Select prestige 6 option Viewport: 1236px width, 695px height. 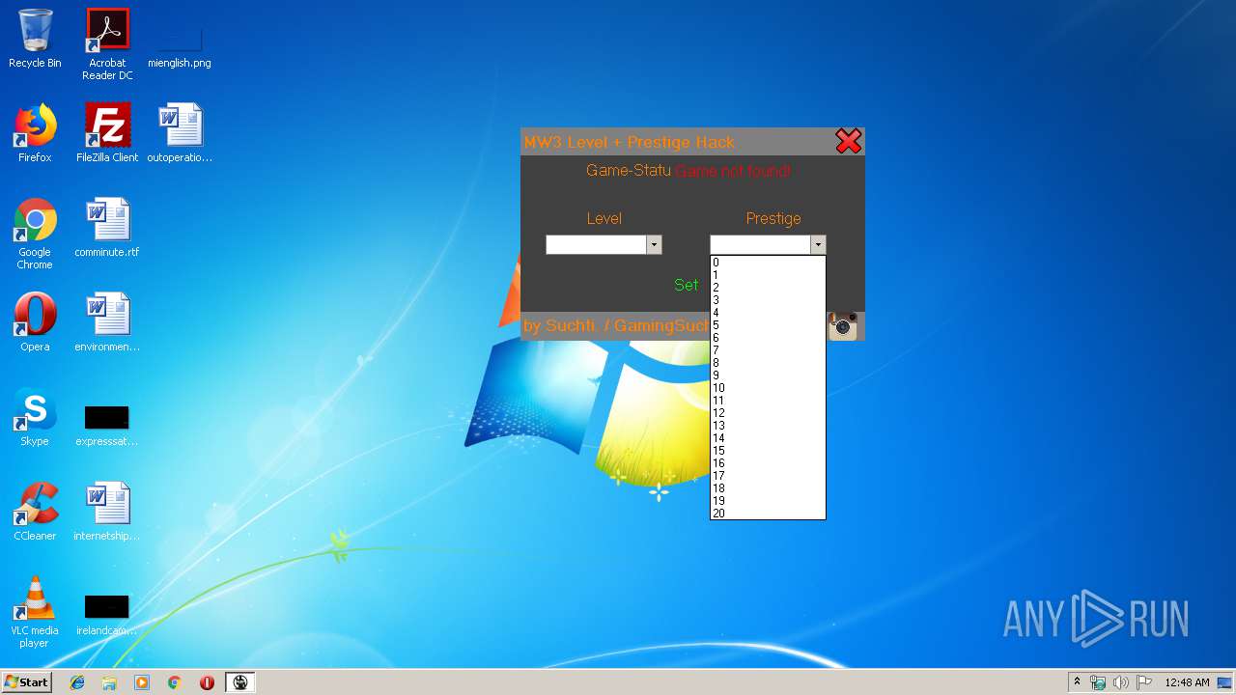(x=768, y=338)
